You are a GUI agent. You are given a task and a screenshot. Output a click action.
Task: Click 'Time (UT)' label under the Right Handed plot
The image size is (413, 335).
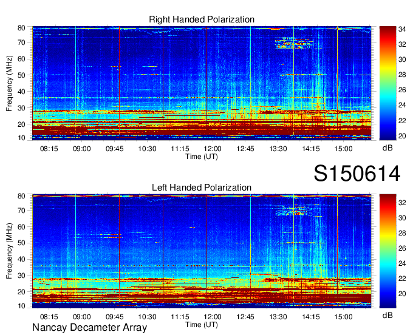tap(202, 157)
